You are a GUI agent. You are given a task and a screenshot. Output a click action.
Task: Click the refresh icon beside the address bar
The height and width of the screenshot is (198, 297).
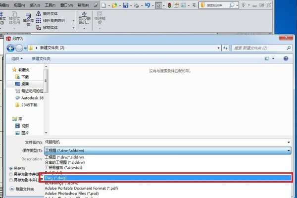[x=225, y=48]
